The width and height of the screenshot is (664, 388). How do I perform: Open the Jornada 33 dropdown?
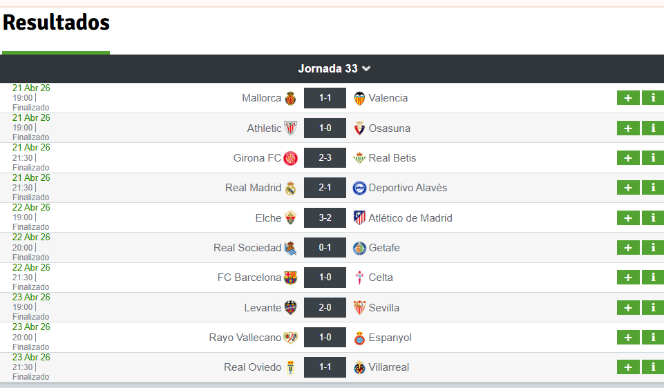334,68
